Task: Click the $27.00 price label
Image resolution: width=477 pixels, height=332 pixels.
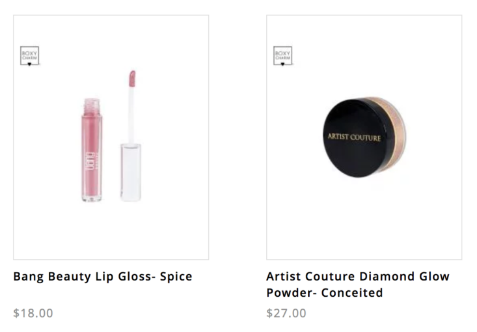Action: click(286, 313)
